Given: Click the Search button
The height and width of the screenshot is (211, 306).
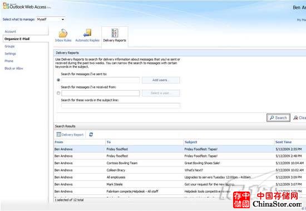Looking at the screenshot, I should click(x=278, y=117).
